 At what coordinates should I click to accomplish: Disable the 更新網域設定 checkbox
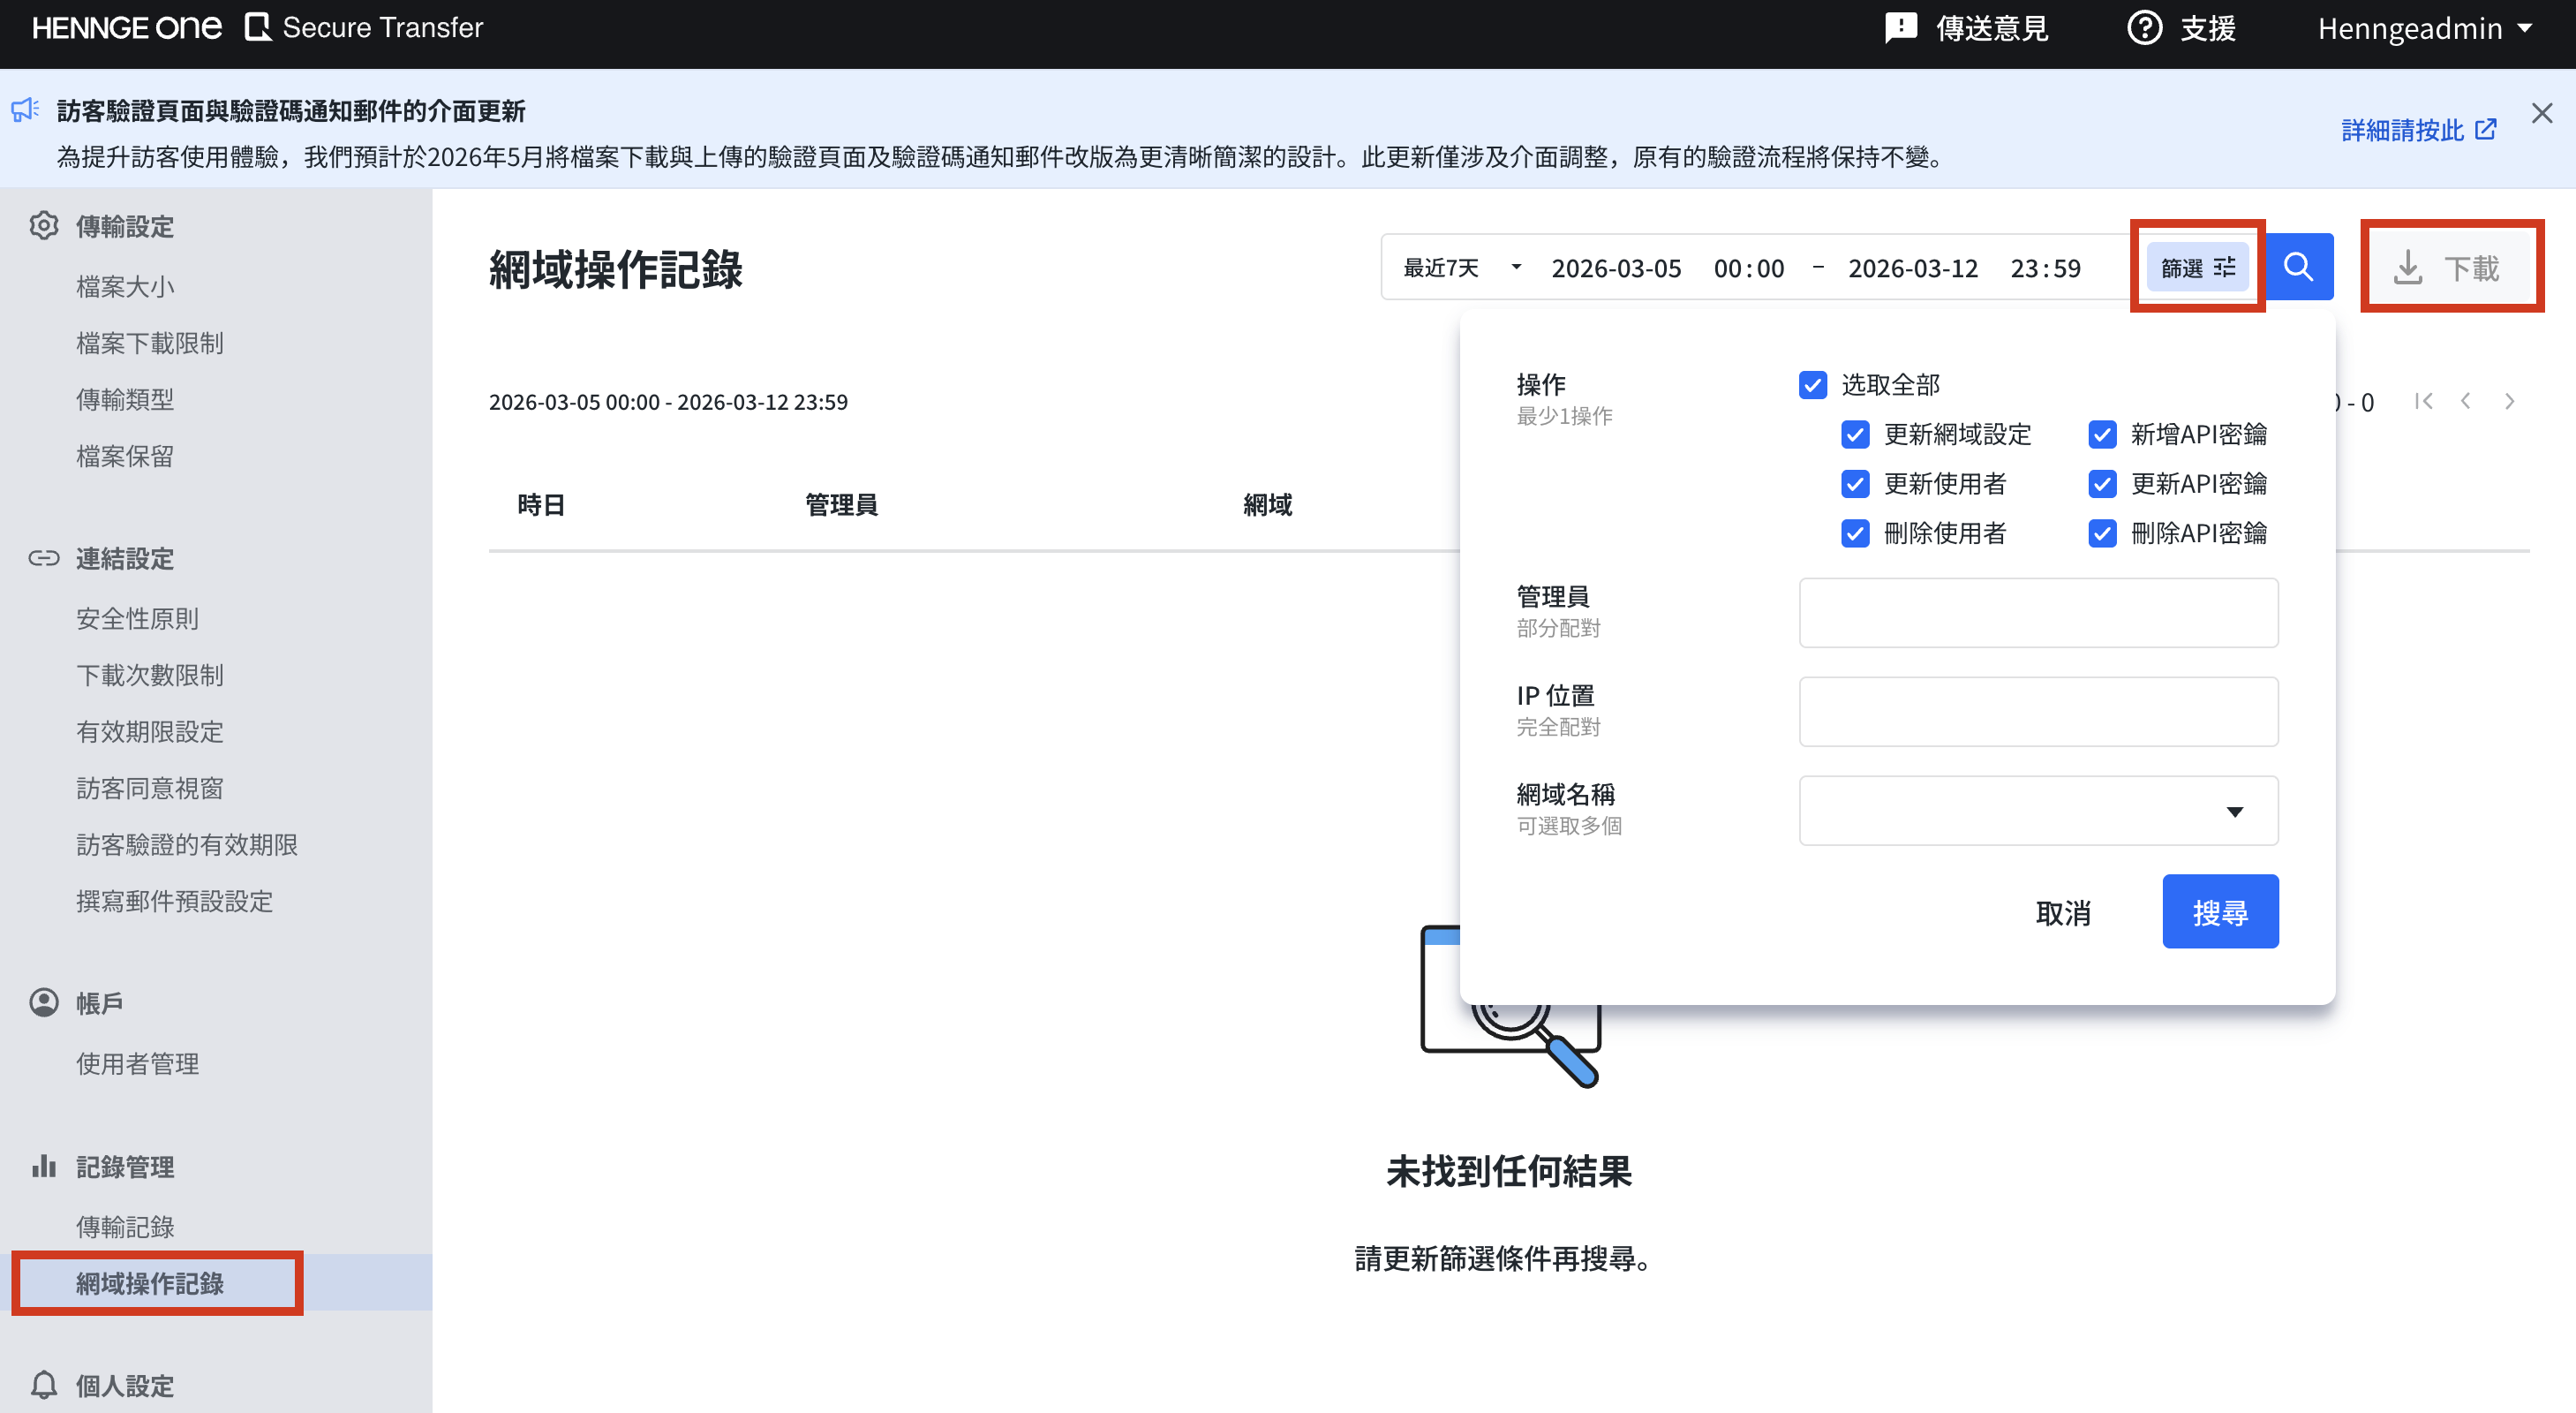coord(1856,434)
